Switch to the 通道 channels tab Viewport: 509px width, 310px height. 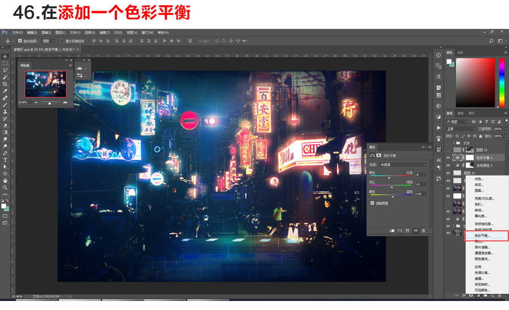pyautogui.click(x=460, y=113)
